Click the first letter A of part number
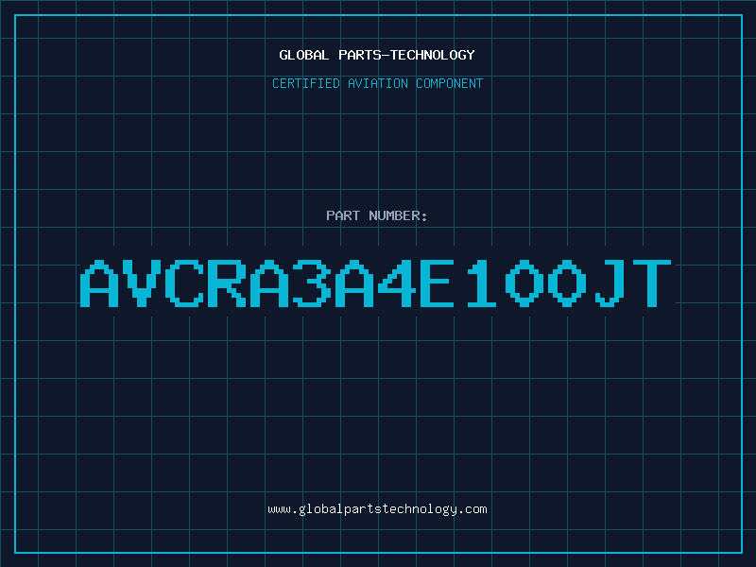 (x=99, y=283)
